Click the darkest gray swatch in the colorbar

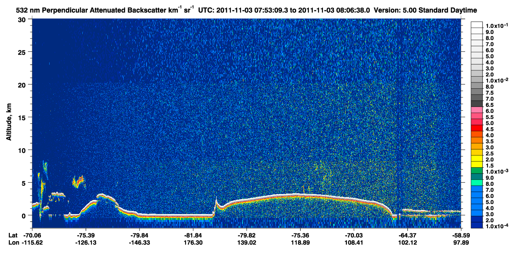click(x=477, y=104)
